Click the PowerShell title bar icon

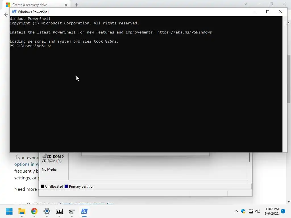click(x=14, y=12)
